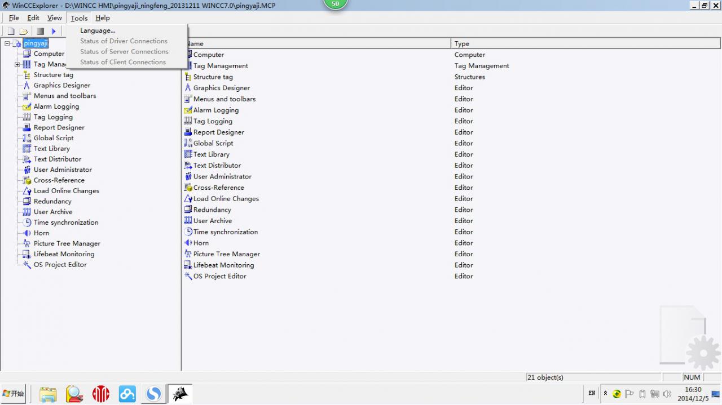The image size is (722, 405).
Task: Select Tag Management name in right list
Action: [x=221, y=66]
